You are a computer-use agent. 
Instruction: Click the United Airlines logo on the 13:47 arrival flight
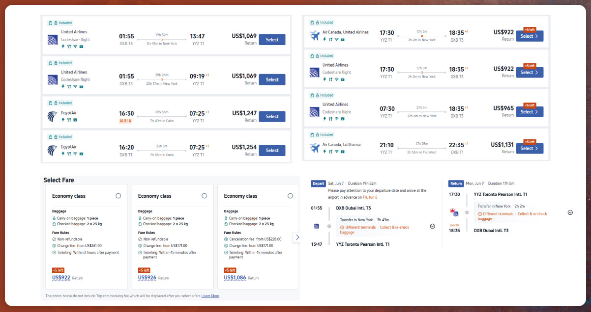point(53,40)
